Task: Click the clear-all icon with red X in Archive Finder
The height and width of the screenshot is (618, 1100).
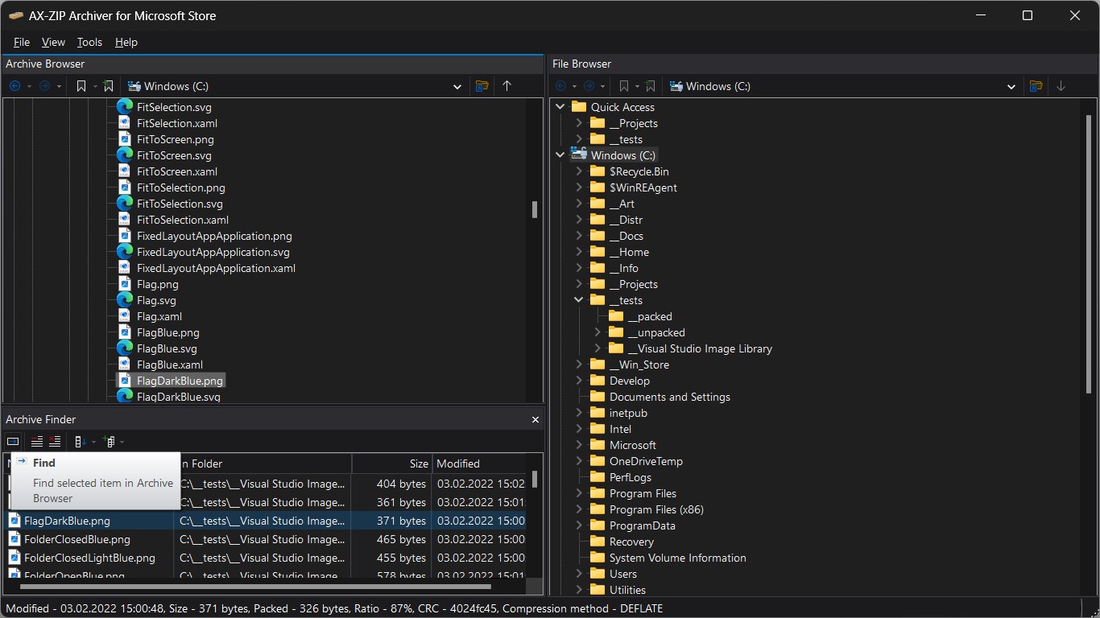Action: [x=55, y=441]
